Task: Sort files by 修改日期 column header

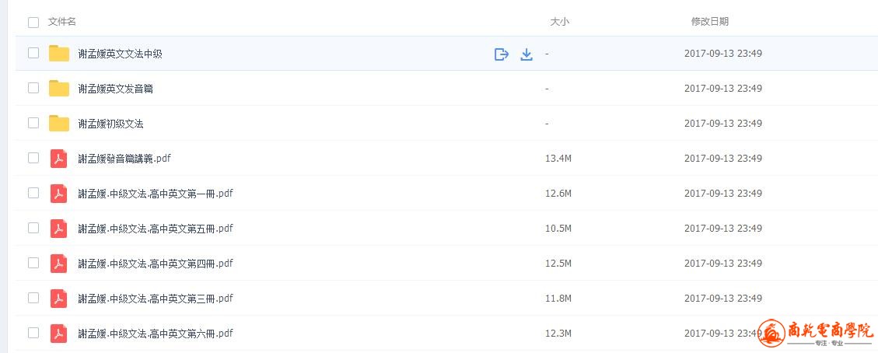Action: click(x=709, y=22)
